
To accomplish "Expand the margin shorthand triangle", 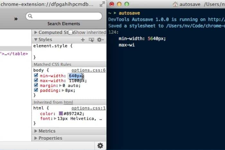I will [60, 86].
